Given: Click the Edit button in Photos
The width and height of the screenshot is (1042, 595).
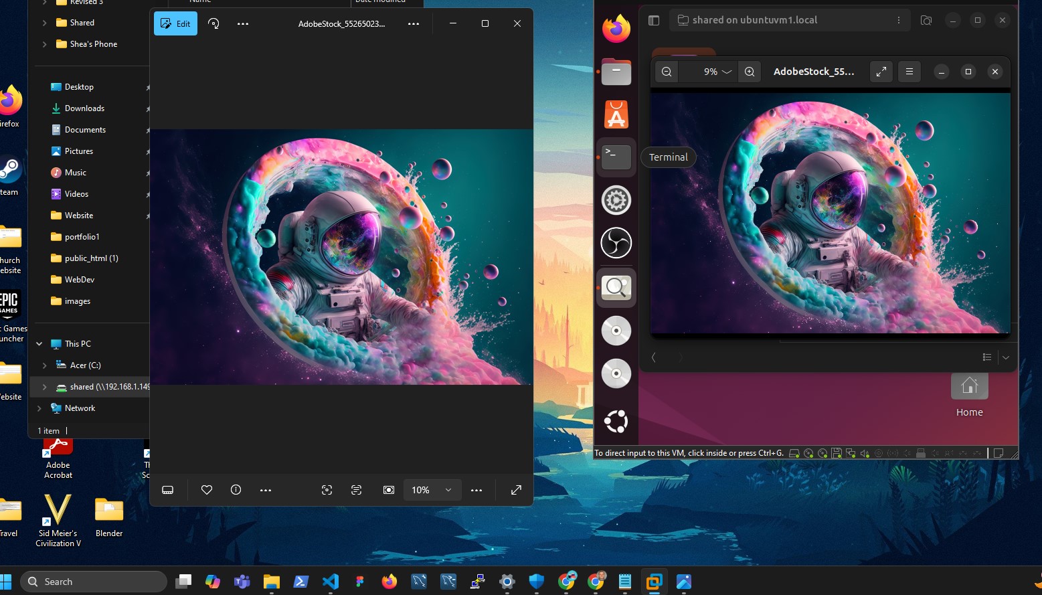Looking at the screenshot, I should click(x=175, y=23).
